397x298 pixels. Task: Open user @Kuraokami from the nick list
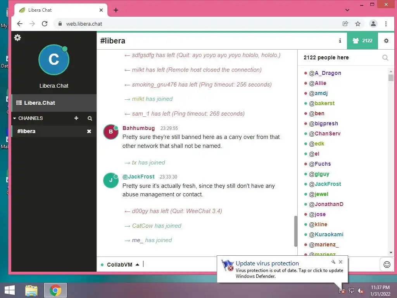[326, 234]
